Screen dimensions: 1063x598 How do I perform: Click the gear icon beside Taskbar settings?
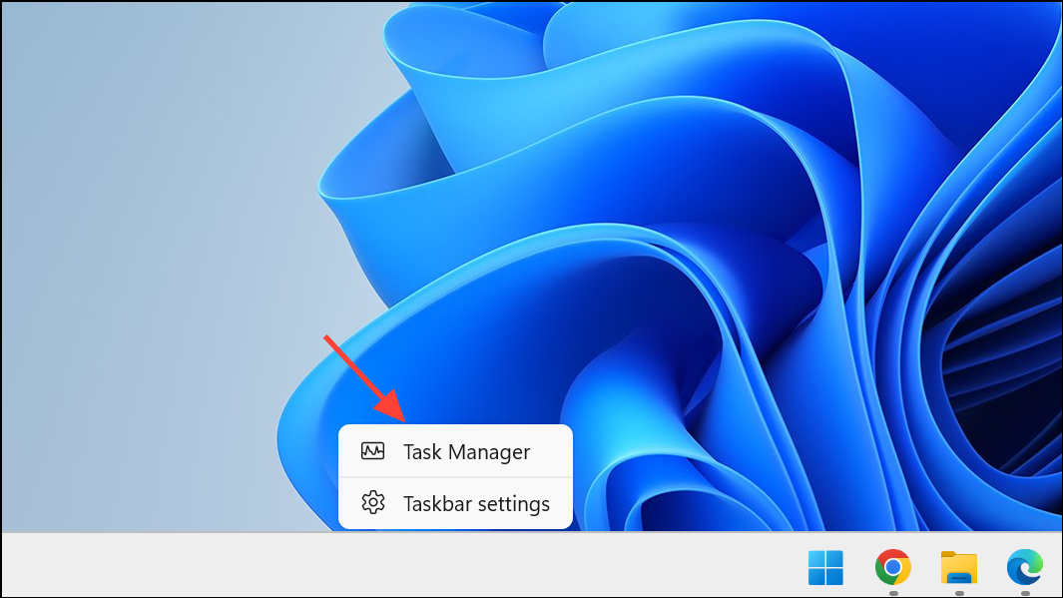pyautogui.click(x=373, y=503)
